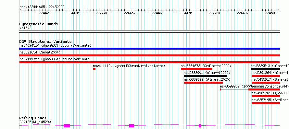Image resolution: width=289 pixels, height=129 pixels.
Task: Click the black nsv5838901 Almarri2020 bar
Action: pyautogui.click(x=205, y=76)
